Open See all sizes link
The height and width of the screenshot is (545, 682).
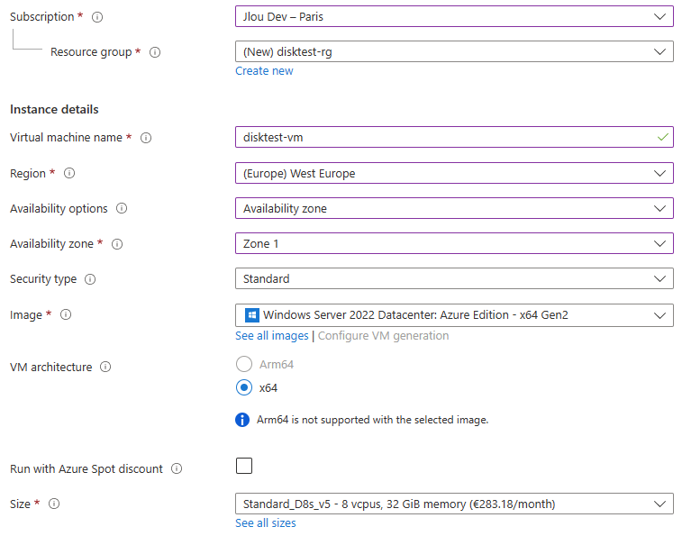click(x=265, y=522)
